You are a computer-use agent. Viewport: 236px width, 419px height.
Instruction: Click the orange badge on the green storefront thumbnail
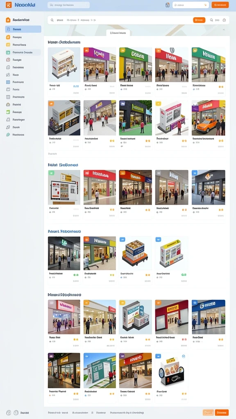pyautogui.click(x=123, y=50)
